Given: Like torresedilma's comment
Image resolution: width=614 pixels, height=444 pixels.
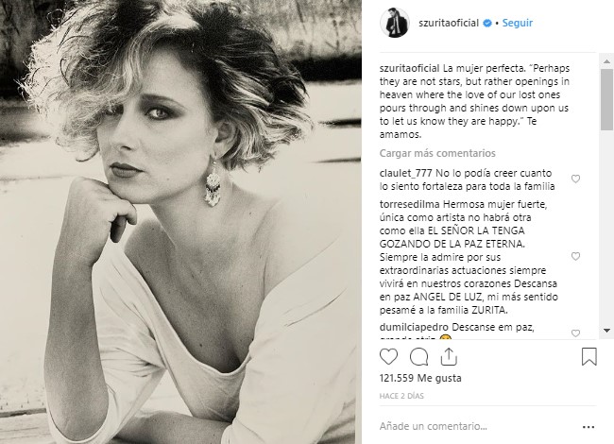Looking at the screenshot, I should (576, 254).
